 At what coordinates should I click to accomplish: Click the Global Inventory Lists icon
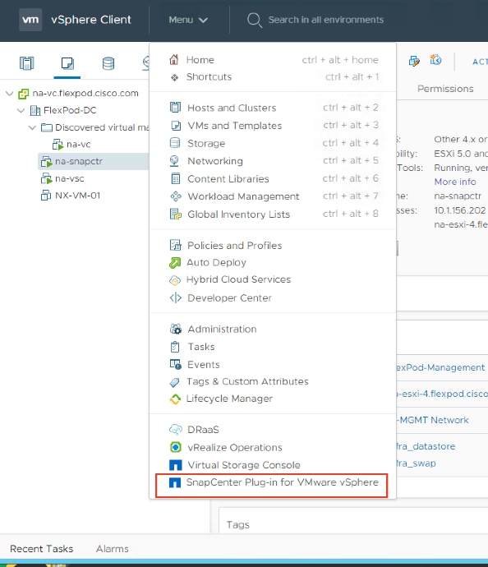pos(176,214)
